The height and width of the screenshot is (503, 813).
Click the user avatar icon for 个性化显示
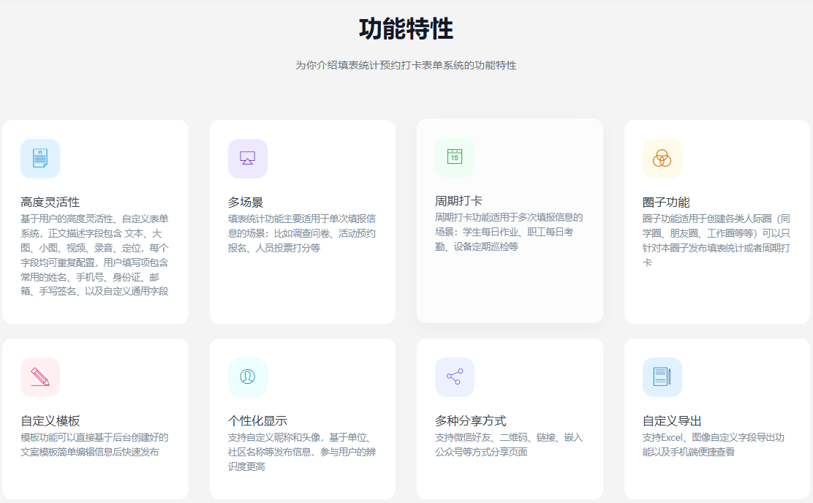coord(247,377)
